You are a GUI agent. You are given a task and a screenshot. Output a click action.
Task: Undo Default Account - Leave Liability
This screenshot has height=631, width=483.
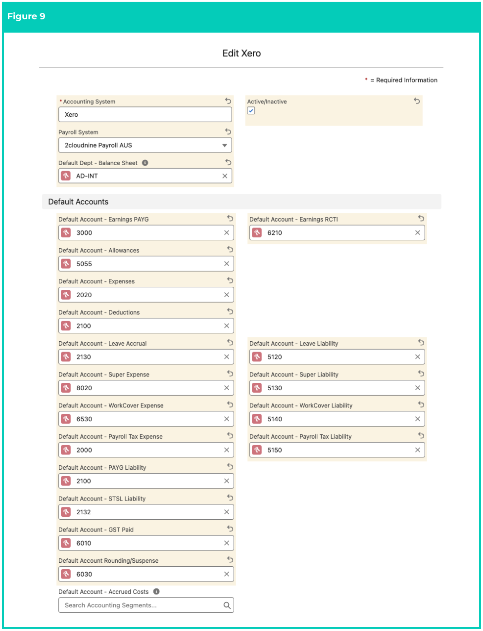click(x=421, y=342)
